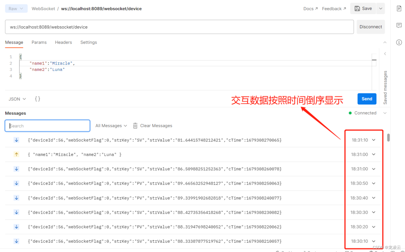
Task: Click incoming arrow icon of 18:30:20 message
Action: 16,227
